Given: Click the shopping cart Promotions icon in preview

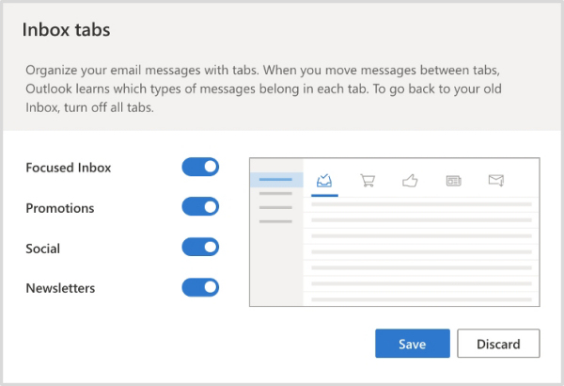Looking at the screenshot, I should coord(368,180).
